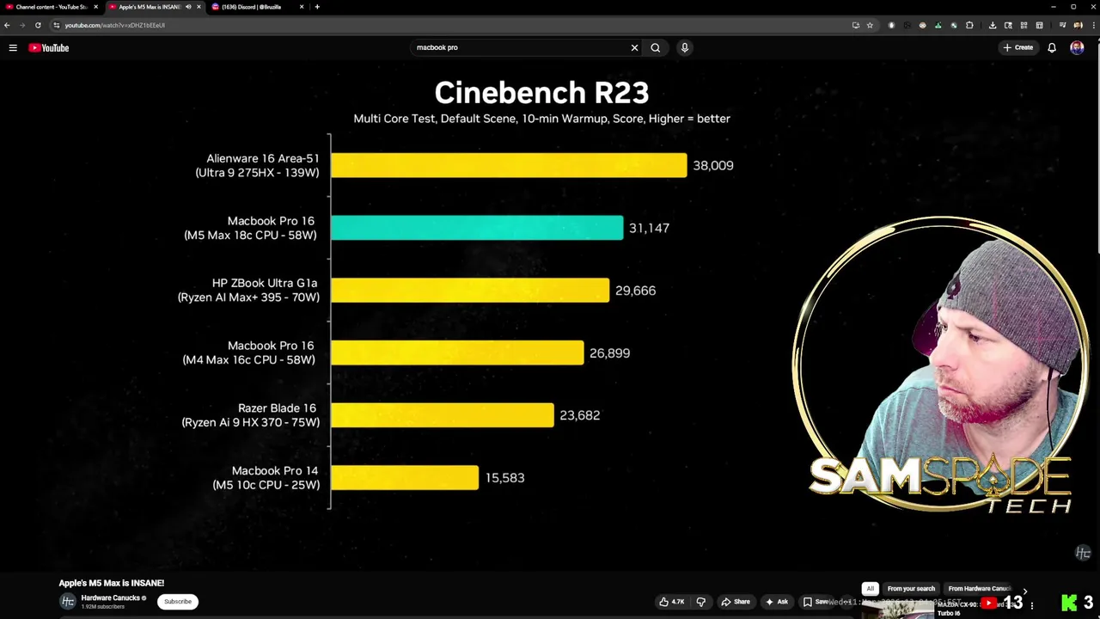Click the video title 'Apple's M5 Max is INSANE!'
This screenshot has height=619, width=1100.
(x=112, y=583)
